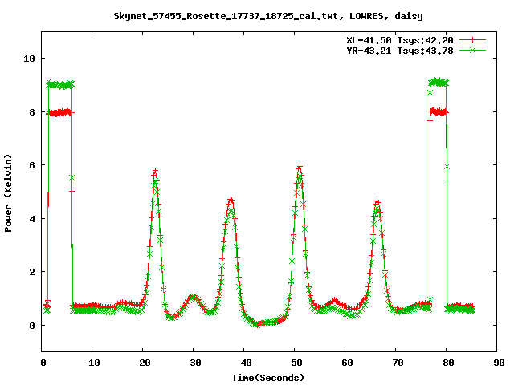Click the Power (Kelvin) y-axis label

(8, 193)
